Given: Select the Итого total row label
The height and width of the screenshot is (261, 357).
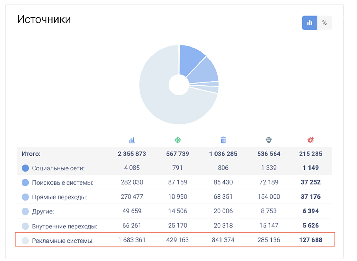Looking at the screenshot, I should tap(31, 154).
